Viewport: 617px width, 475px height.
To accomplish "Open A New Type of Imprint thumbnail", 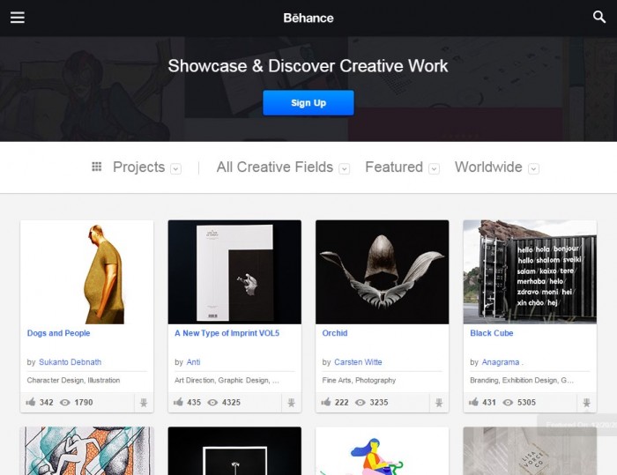I will pyautogui.click(x=234, y=271).
